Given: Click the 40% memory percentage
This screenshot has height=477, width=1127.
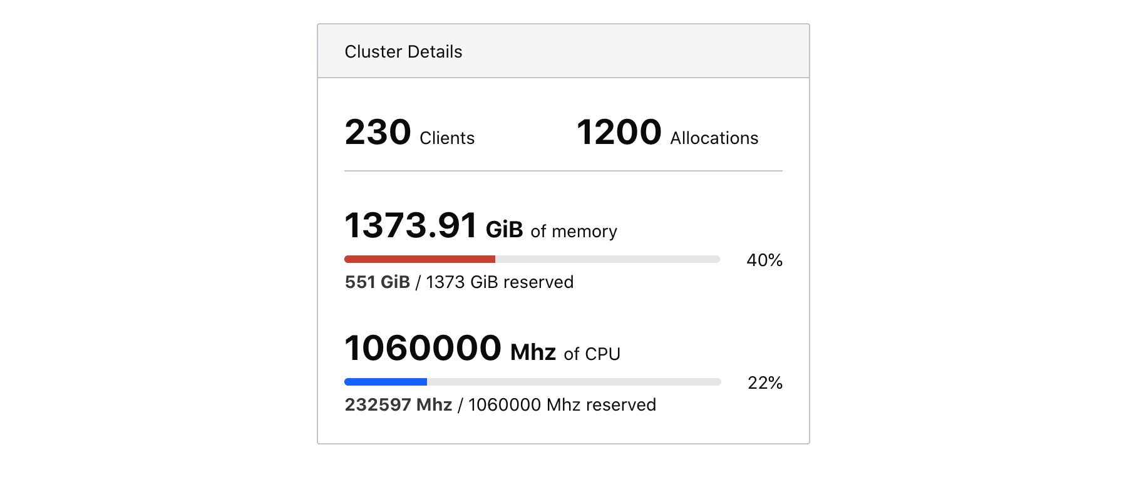Looking at the screenshot, I should point(764,260).
